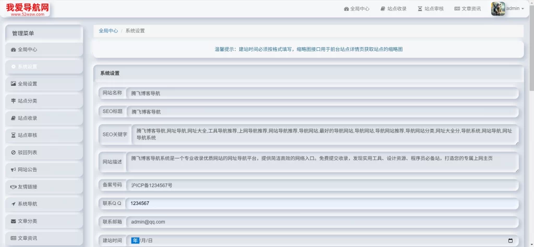
Task: Click the 全局中心 breadcrumb link
Action: pyautogui.click(x=108, y=31)
